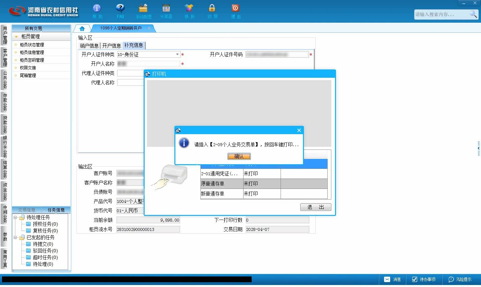Click the 授权任务 folder icon
Image resolution: width=481 pixels, height=287 pixels.
pos(28,224)
